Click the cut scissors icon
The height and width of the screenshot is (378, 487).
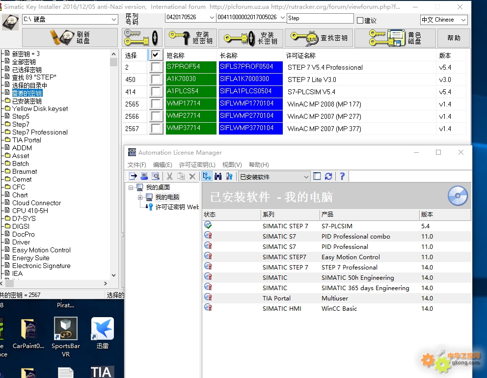coord(169,176)
